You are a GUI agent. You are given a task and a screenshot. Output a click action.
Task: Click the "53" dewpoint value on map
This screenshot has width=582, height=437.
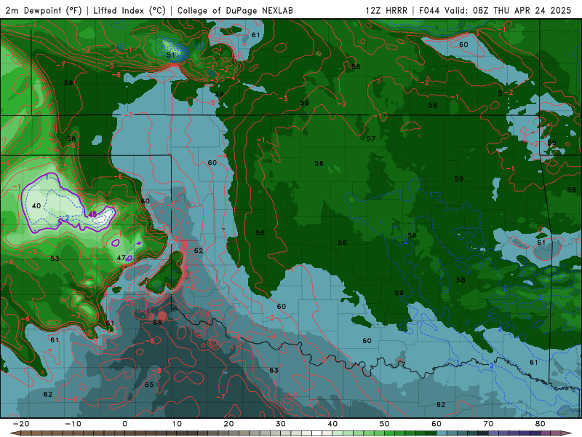pos(55,259)
